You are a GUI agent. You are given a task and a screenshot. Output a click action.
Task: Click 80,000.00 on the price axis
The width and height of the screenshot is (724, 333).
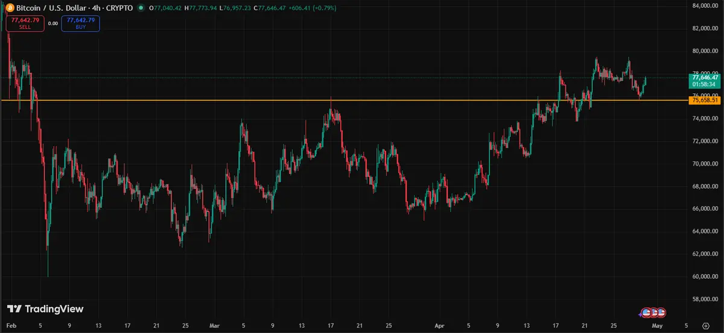(705, 51)
